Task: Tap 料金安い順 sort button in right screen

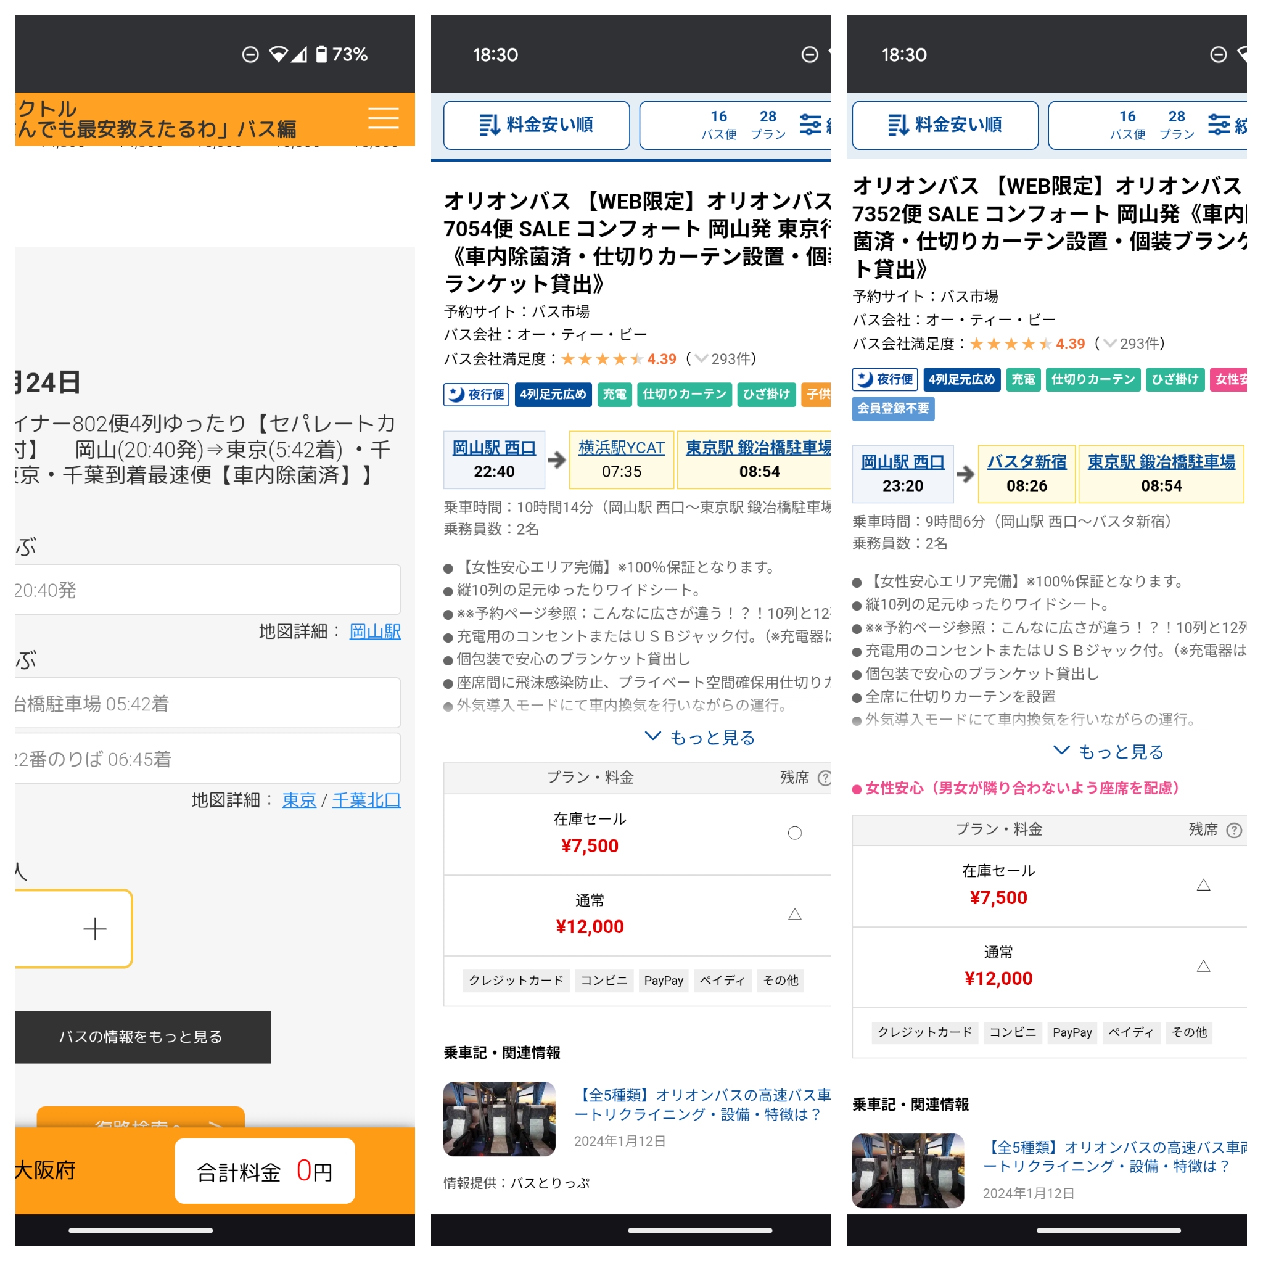Action: point(945,125)
